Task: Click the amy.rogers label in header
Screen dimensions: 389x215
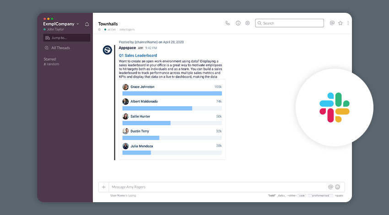Action: [x=127, y=29]
